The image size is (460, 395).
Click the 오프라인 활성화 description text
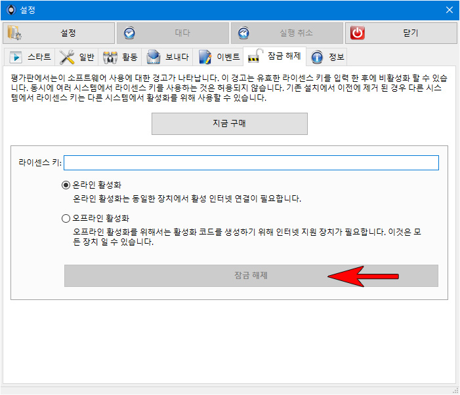point(247,237)
